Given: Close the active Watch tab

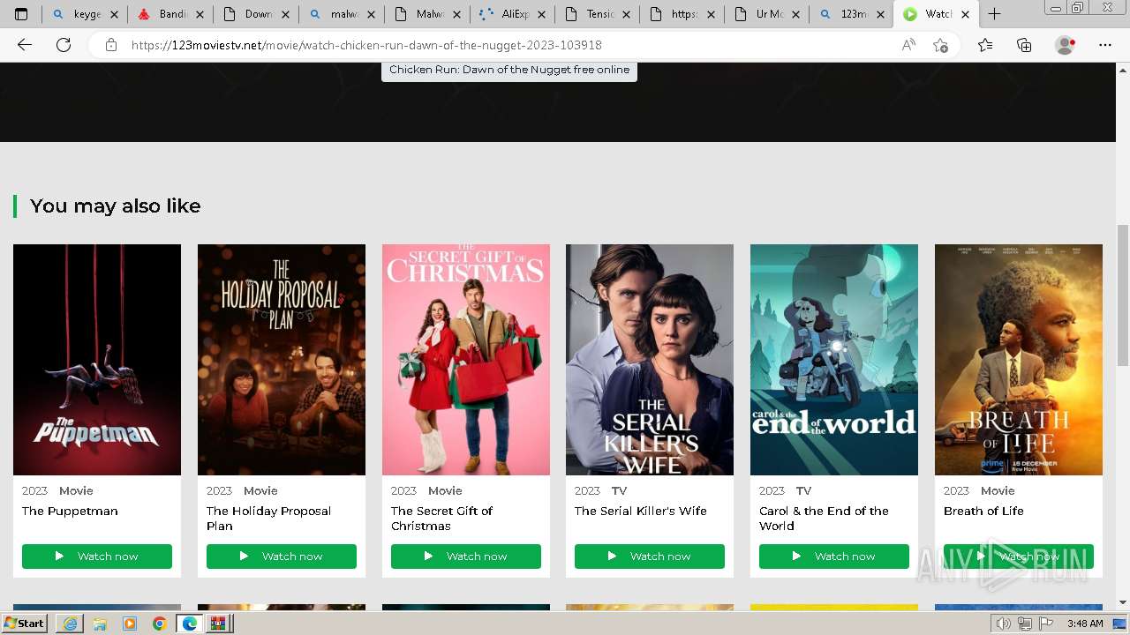Looking at the screenshot, I should 965,14.
